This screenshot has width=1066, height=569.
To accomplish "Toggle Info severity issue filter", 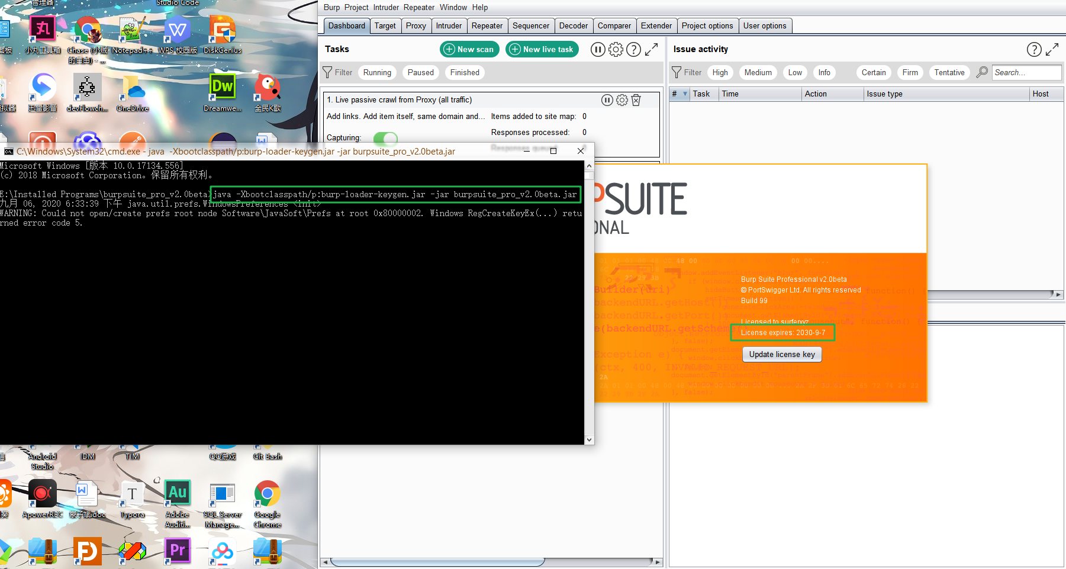I will click(x=824, y=72).
